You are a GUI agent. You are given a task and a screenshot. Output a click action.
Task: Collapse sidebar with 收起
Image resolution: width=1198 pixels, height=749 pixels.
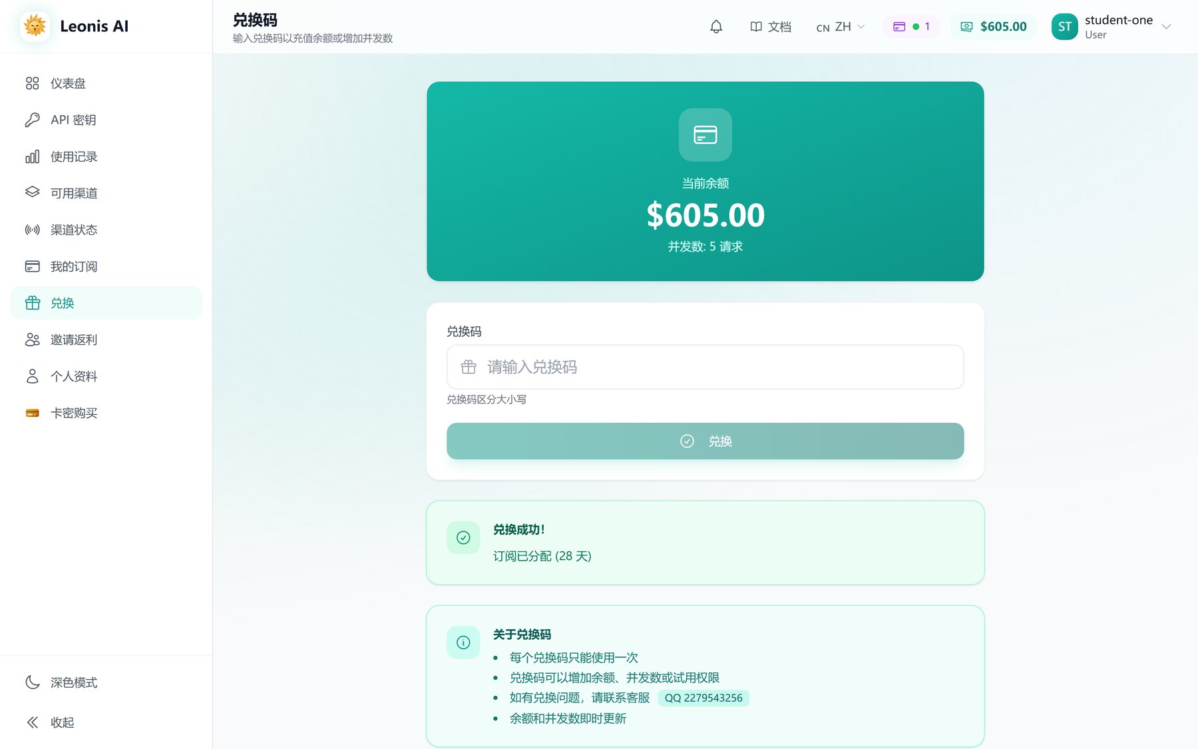pyautogui.click(x=106, y=722)
